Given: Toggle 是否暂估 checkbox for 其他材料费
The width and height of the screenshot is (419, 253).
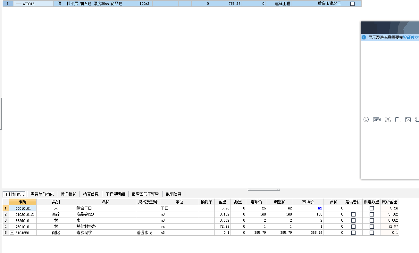Looking at the screenshot, I should coord(353,227).
